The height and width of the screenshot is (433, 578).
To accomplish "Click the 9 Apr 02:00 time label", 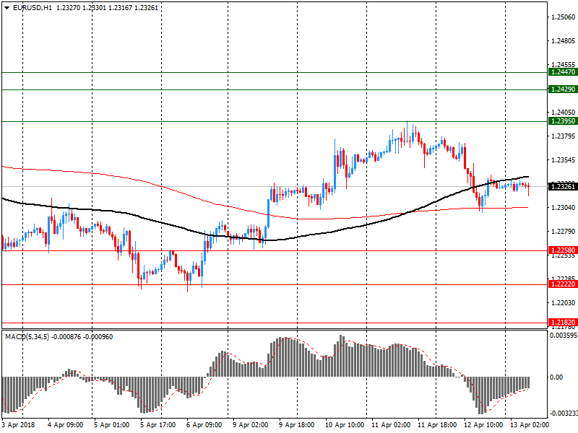I will (x=251, y=425).
